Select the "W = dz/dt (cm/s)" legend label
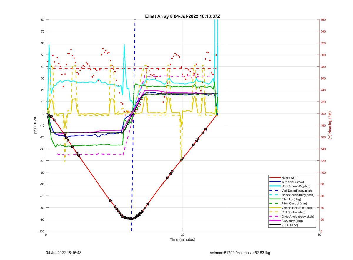 pos(292,182)
